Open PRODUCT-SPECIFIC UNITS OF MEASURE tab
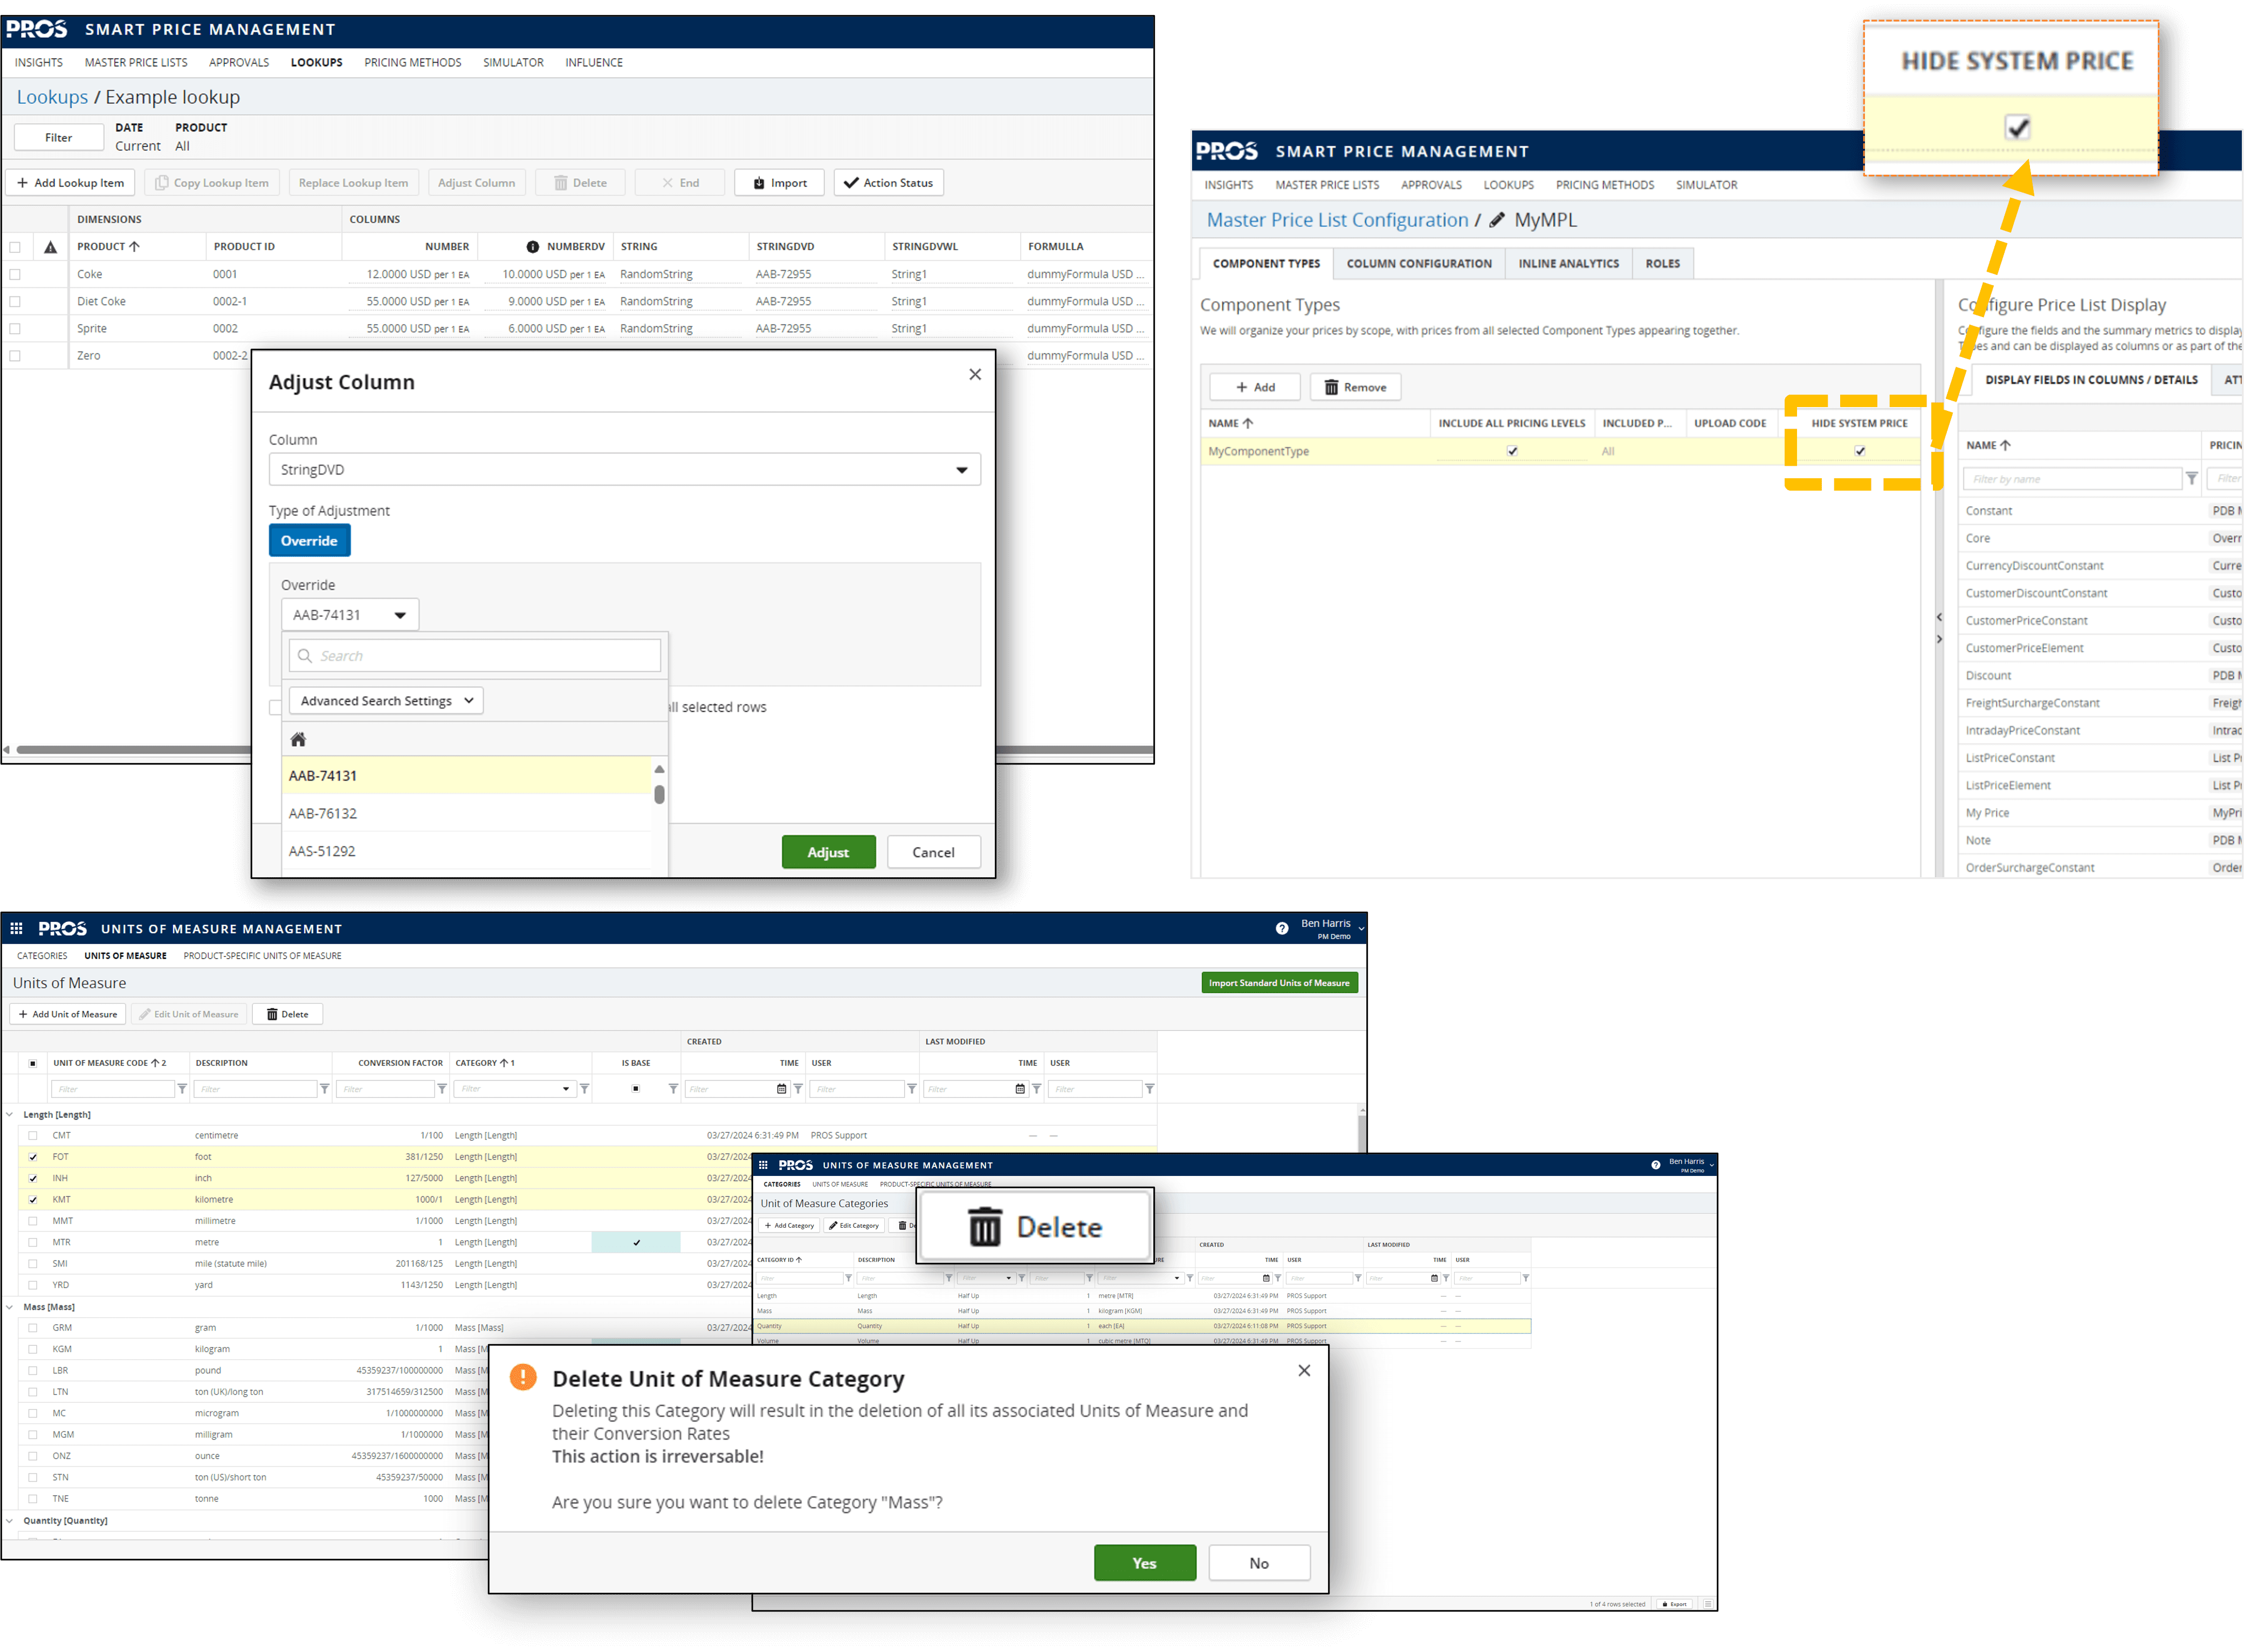 point(262,956)
